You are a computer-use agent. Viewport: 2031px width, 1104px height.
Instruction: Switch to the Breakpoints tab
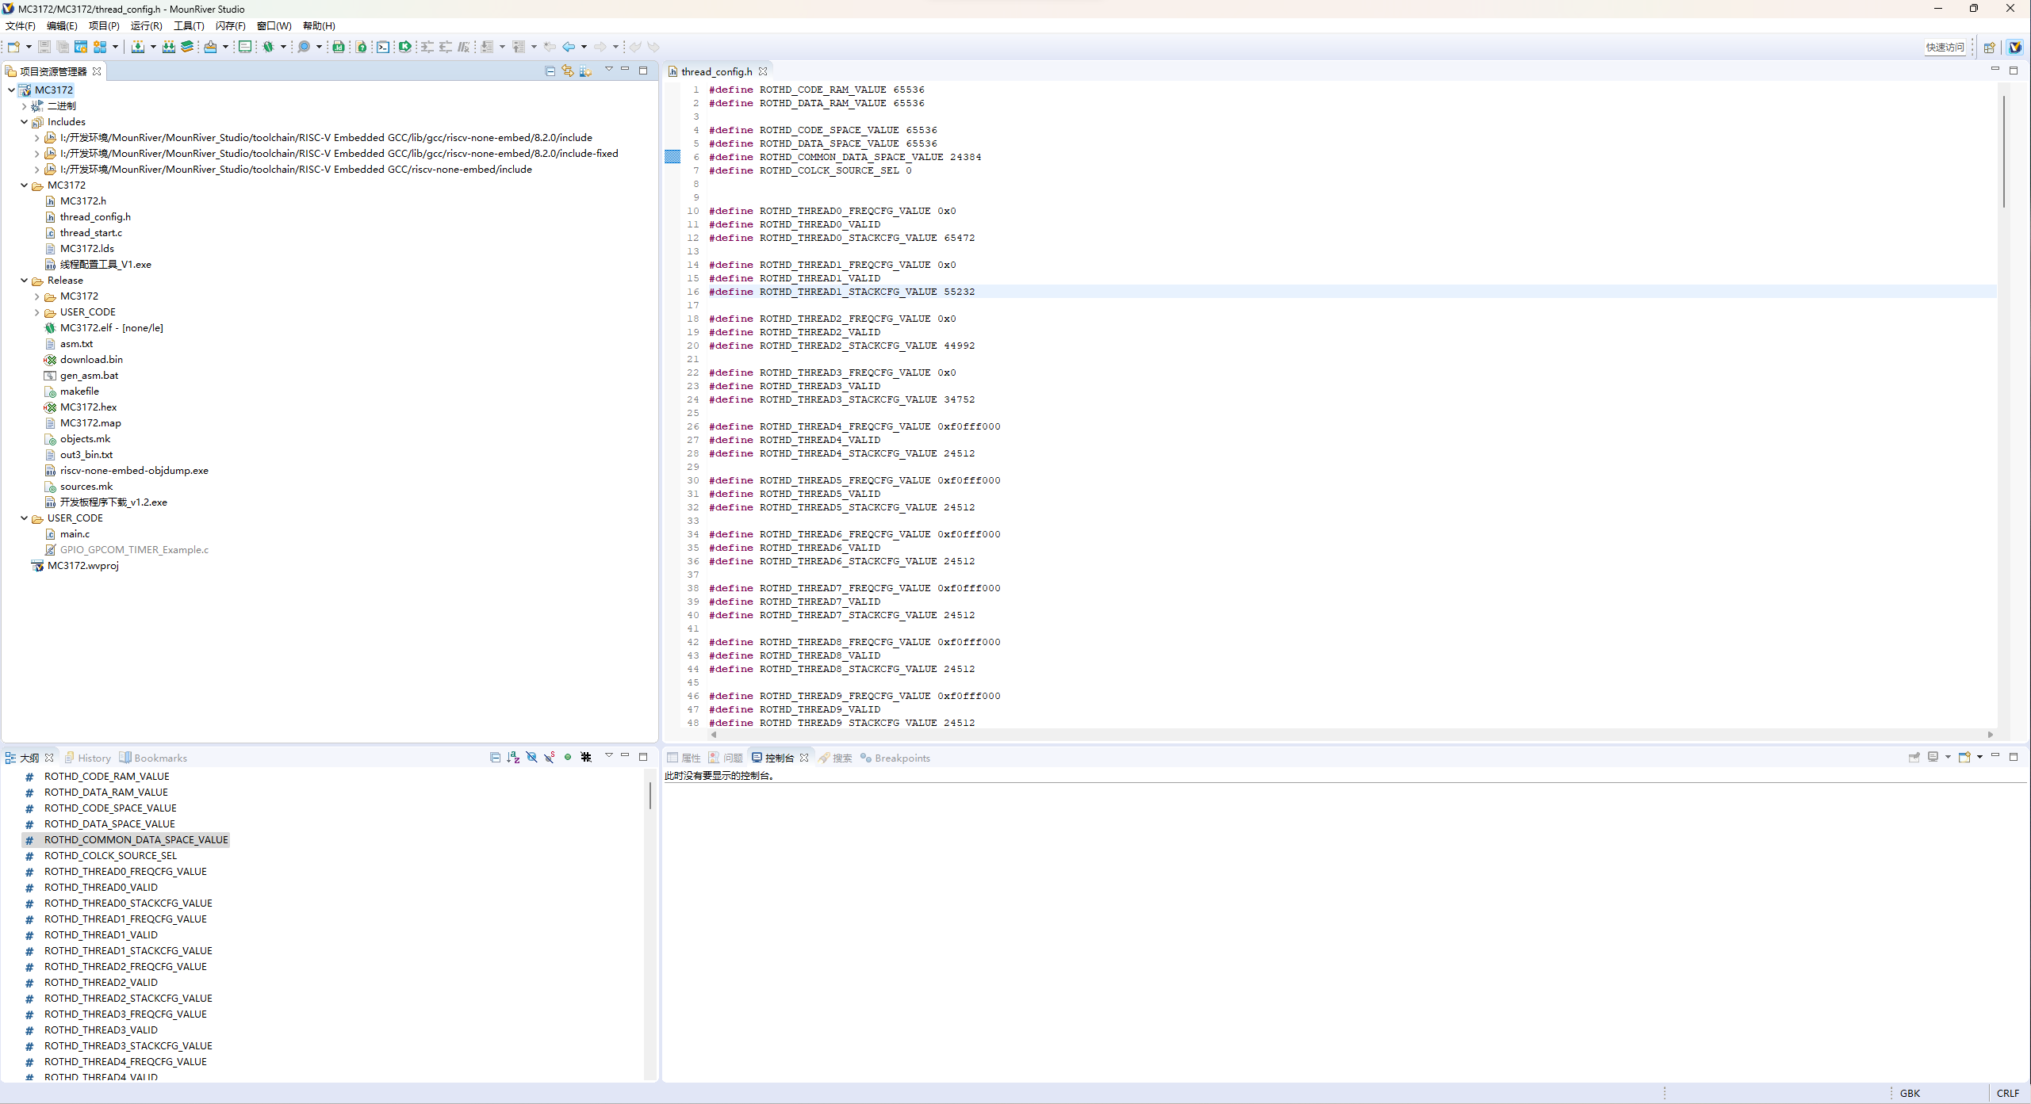[895, 758]
